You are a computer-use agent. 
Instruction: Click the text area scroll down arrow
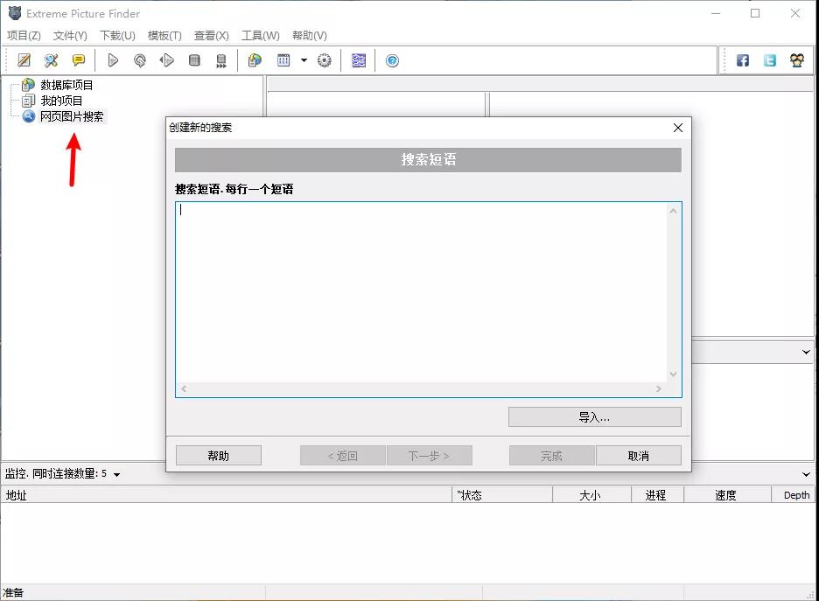tap(673, 374)
